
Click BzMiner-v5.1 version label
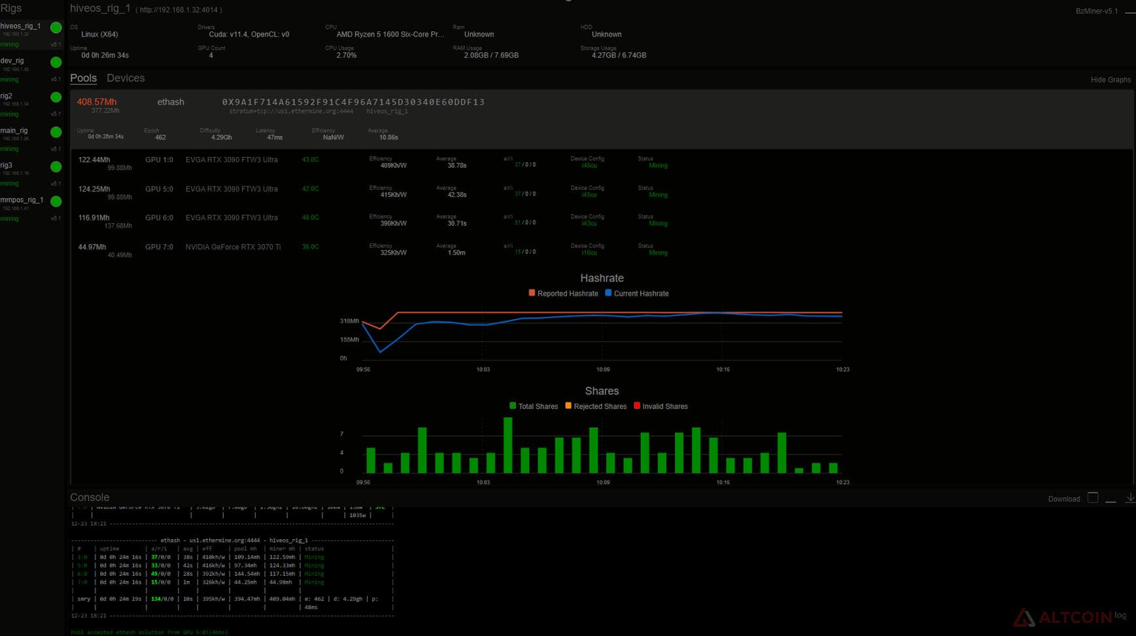(1097, 11)
